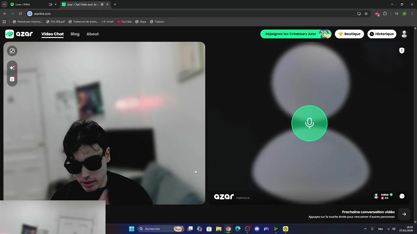Open the Traduire bookmark
This screenshot has width=417, height=234.
pos(157,22)
